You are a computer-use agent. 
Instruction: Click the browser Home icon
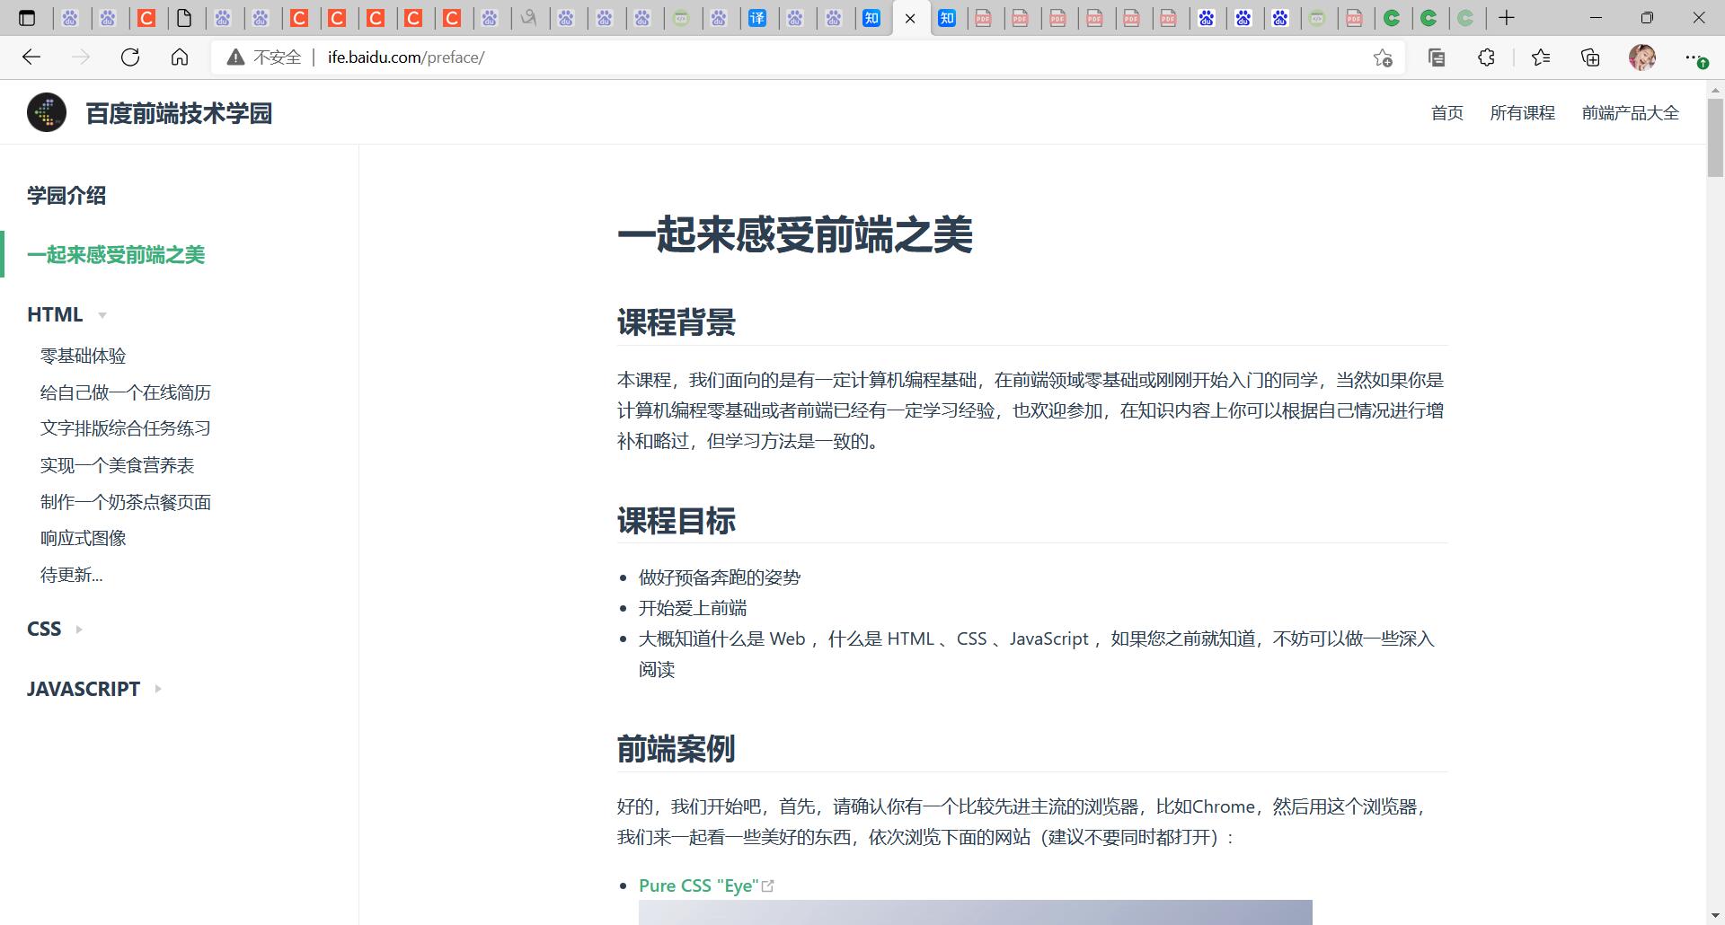[x=179, y=57]
